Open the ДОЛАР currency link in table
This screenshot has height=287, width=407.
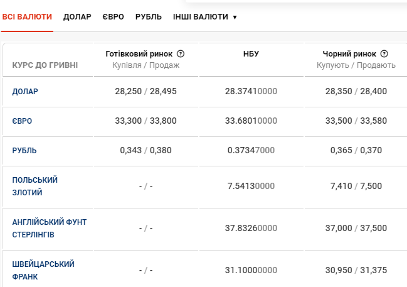(x=25, y=92)
